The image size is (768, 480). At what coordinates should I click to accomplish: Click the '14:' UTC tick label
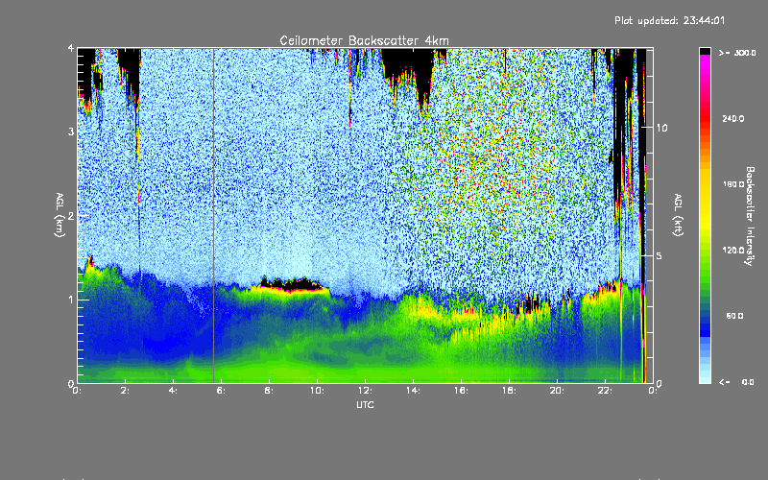[414, 391]
